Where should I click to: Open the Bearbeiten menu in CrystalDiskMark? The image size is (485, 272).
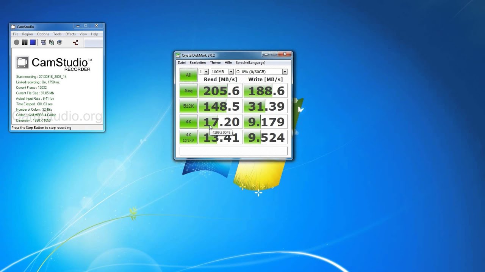coord(198,63)
